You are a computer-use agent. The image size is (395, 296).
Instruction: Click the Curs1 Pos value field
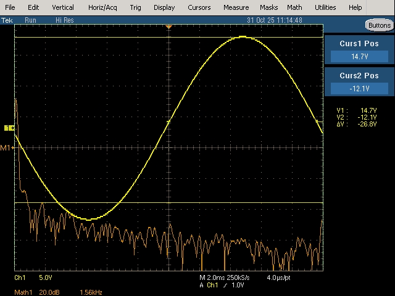359,57
